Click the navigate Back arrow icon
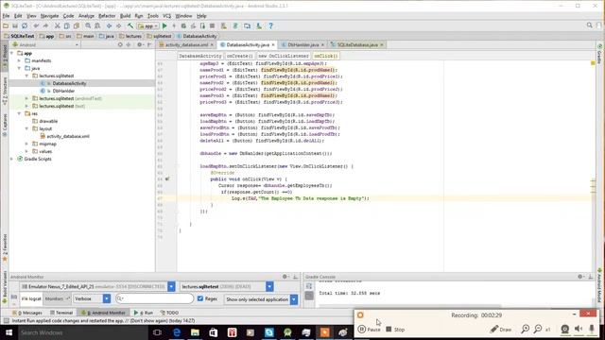Viewport: 605px width, 340px height. tap(110, 25)
